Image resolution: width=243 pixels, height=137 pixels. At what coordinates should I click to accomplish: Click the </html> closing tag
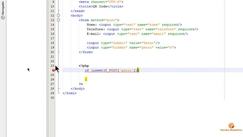(x=69, y=93)
